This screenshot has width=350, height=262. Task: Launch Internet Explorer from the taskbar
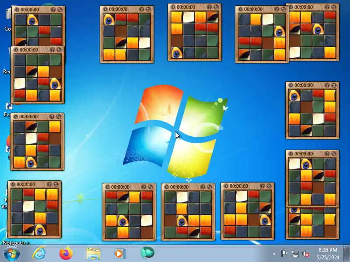click(x=39, y=253)
